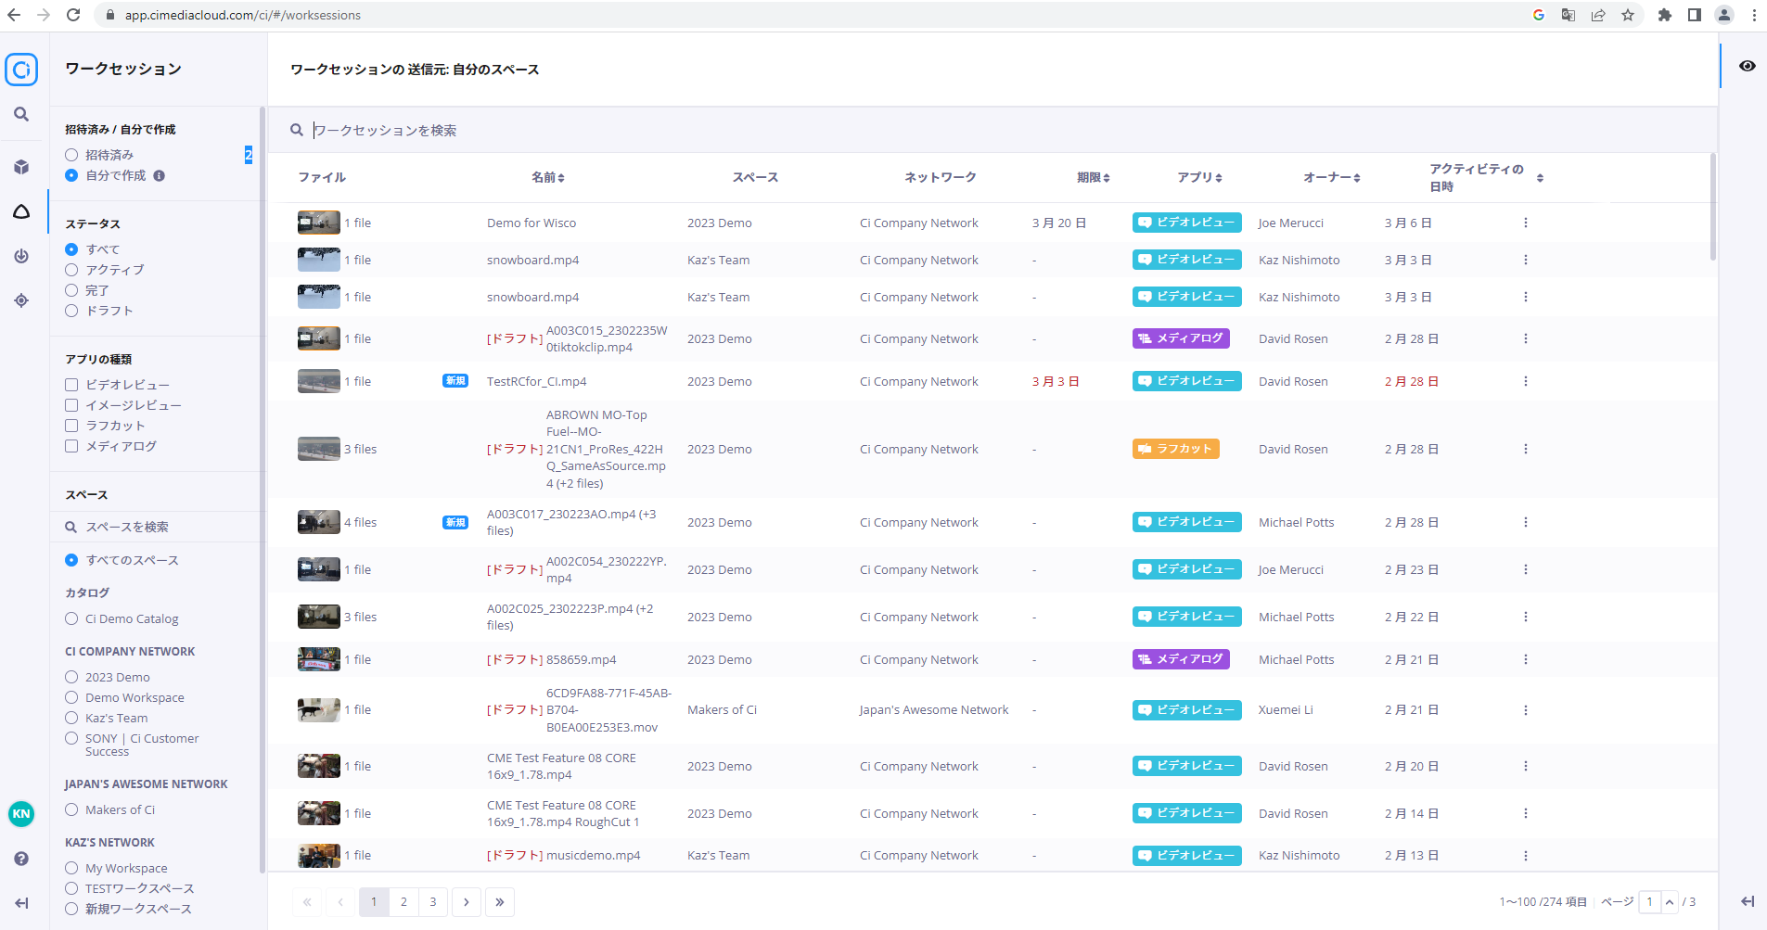Image resolution: width=1767 pixels, height=930 pixels.
Task: Open the Demo for Wisco session link
Action: (x=531, y=223)
